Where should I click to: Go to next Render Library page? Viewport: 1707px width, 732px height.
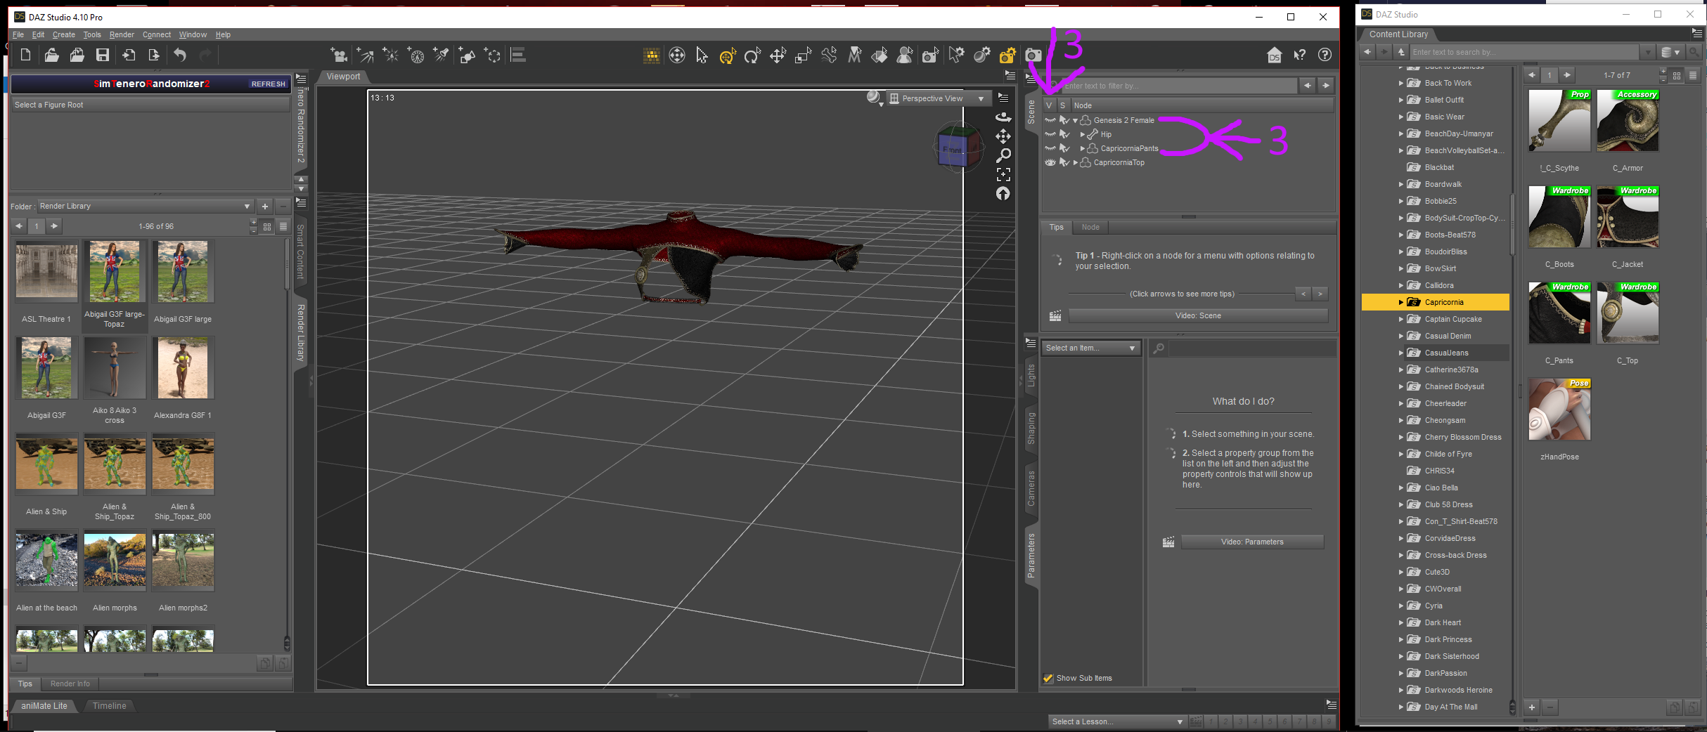(x=54, y=226)
